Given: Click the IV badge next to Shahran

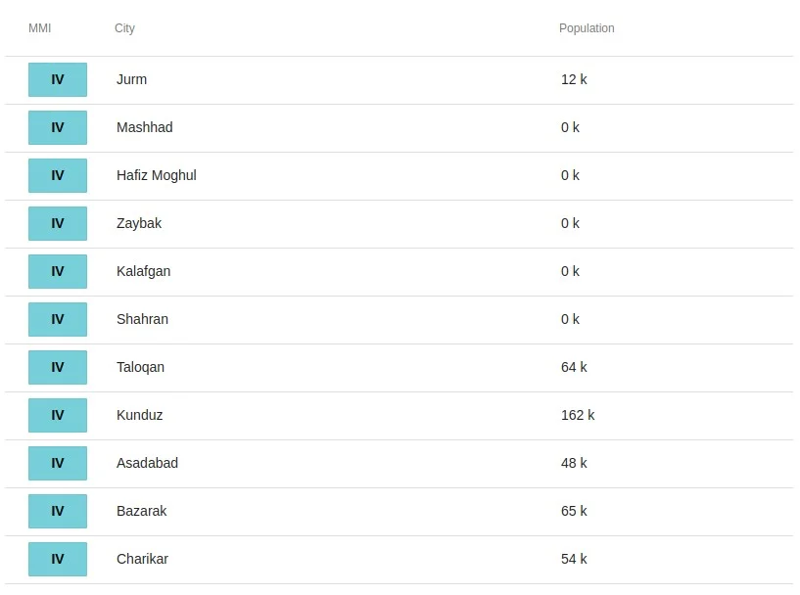Looking at the screenshot, I should click(58, 319).
